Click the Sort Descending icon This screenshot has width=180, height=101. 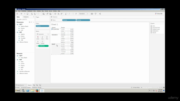pos(62,14)
